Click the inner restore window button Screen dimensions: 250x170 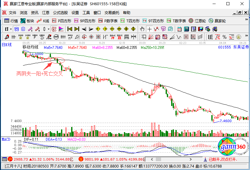[240, 13]
